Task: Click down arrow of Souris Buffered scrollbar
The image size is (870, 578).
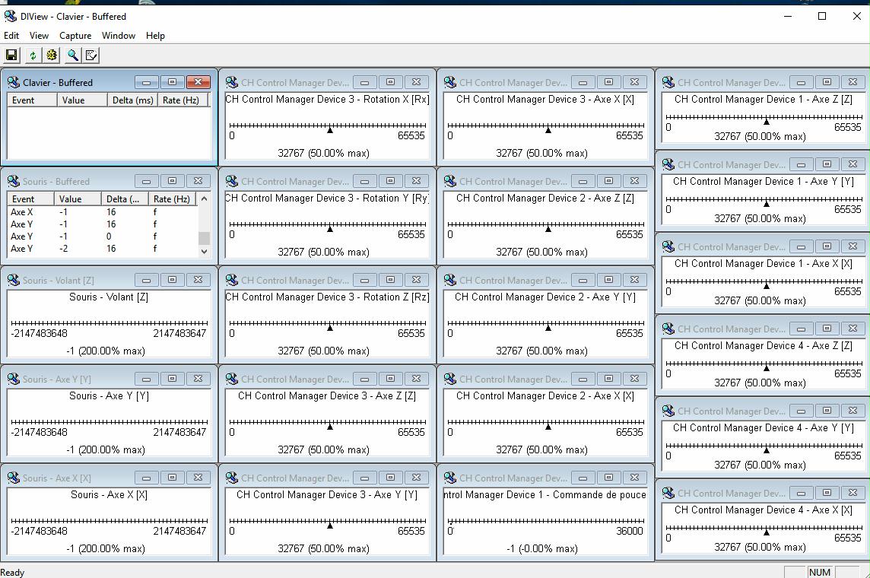Action: click(x=204, y=251)
